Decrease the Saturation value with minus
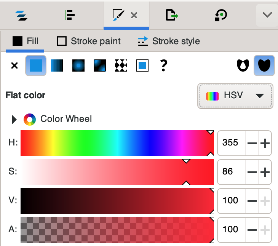Viewport: 278px width, 246px height. click(252, 172)
